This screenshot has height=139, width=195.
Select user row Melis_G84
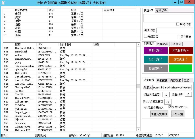[x=70, y=73]
